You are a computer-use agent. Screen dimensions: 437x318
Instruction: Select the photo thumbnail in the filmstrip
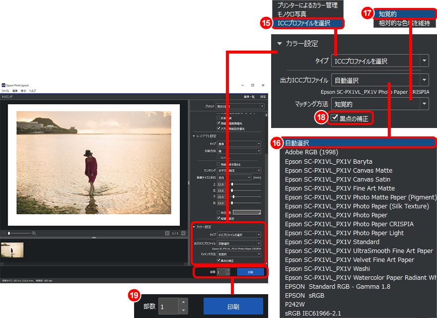12,250
